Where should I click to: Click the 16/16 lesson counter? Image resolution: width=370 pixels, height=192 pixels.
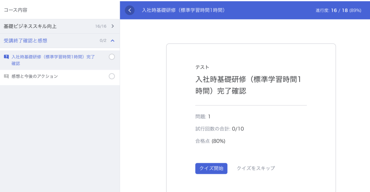click(x=100, y=26)
